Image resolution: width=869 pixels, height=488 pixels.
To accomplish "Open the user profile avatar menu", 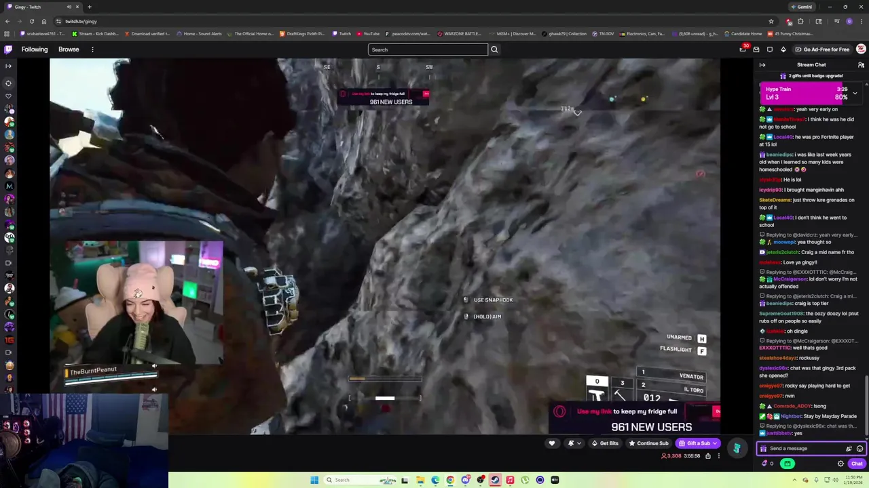I will point(861,49).
